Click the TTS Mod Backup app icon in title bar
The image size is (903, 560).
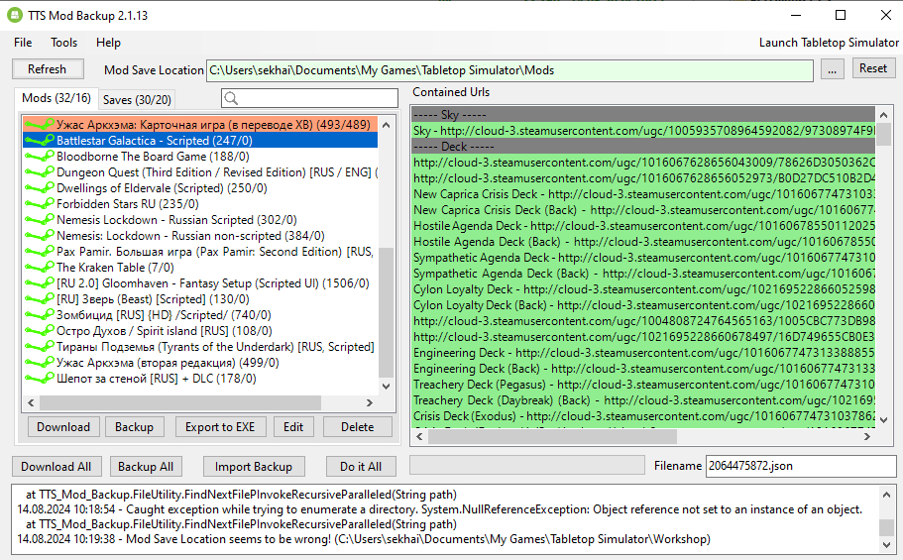point(15,15)
